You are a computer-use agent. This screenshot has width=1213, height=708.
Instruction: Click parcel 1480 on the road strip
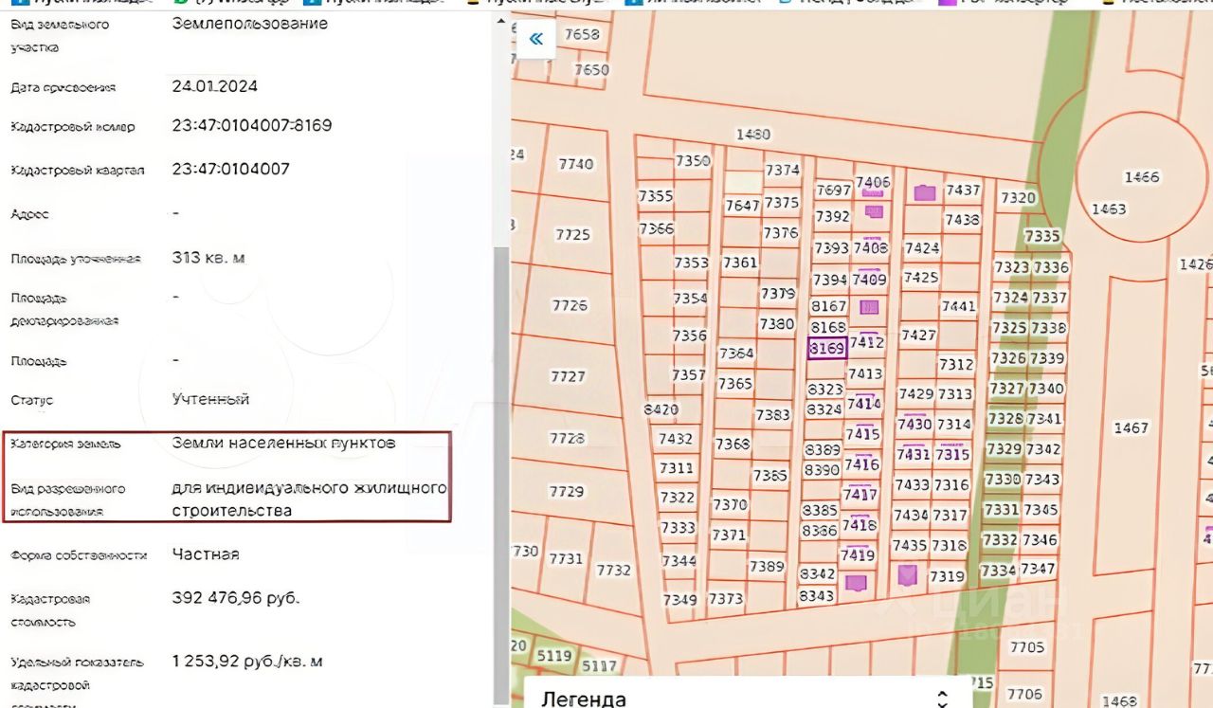(752, 134)
